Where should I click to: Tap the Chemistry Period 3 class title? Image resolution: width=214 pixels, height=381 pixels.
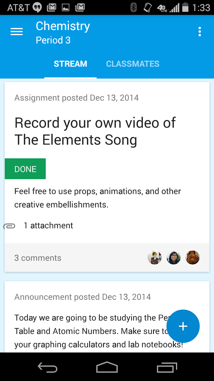pos(63,33)
